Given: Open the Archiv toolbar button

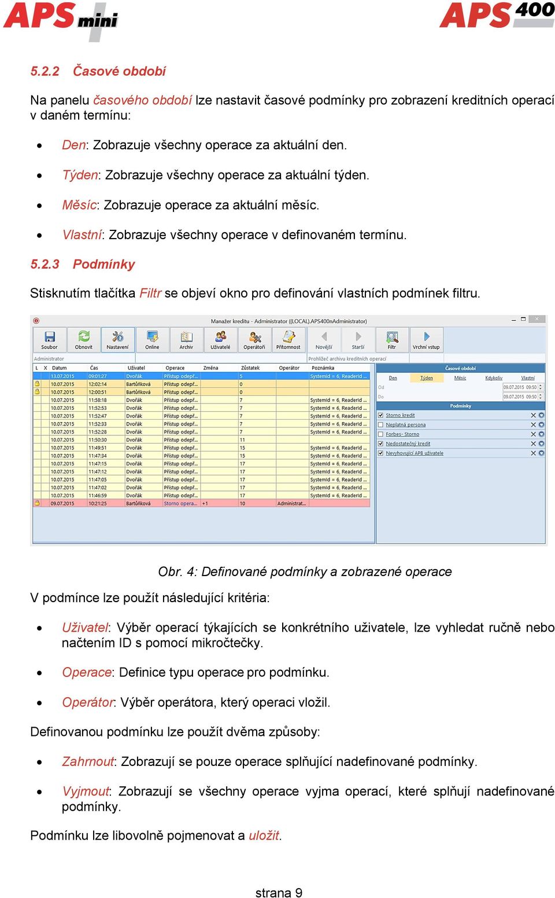Looking at the screenshot, I should point(186,340).
